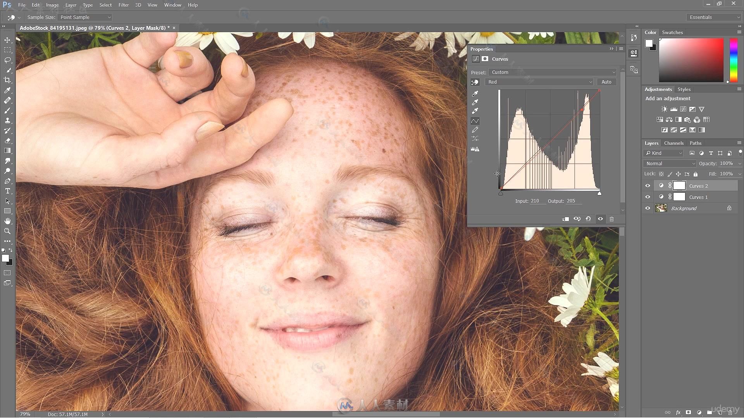Toggle visibility of Curves 2 layer
744x418 pixels.
(648, 185)
